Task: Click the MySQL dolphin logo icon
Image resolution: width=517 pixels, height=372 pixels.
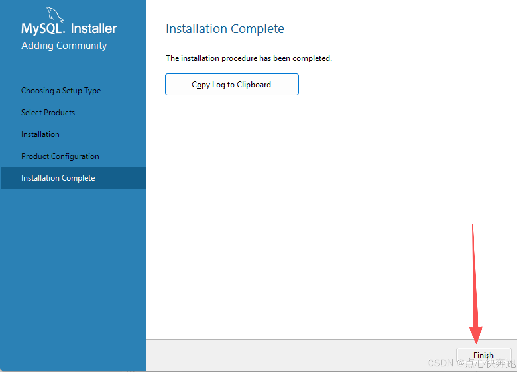Action: [55, 15]
